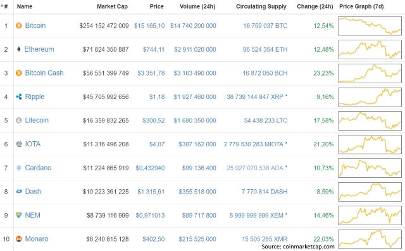Click the Dash logo icon
Image resolution: width=405 pixels, height=251 pixels.
click(x=19, y=192)
